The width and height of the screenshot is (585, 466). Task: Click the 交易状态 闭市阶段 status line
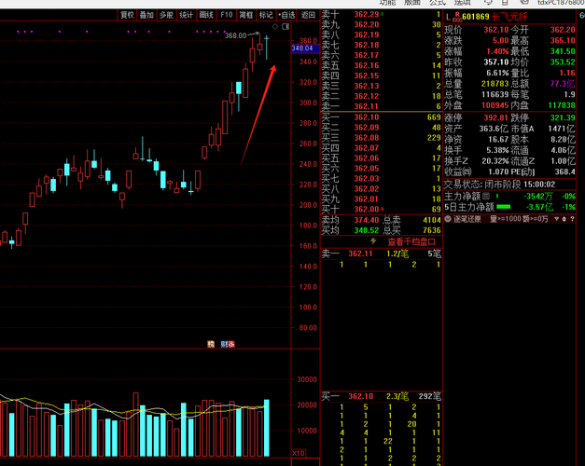(x=499, y=185)
